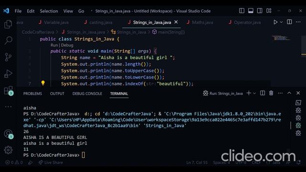
Task: Click the terminal vertical scrollbar
Action: (291, 125)
